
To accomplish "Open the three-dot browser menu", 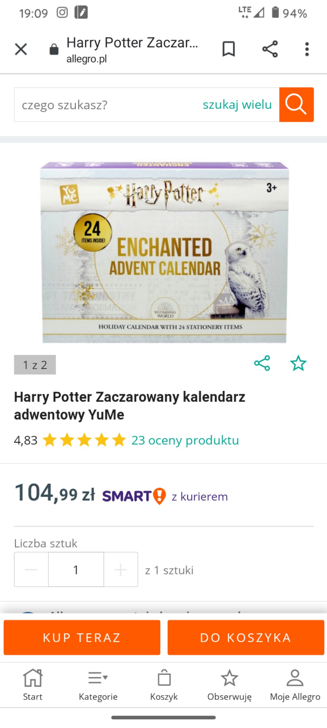I will tap(307, 49).
